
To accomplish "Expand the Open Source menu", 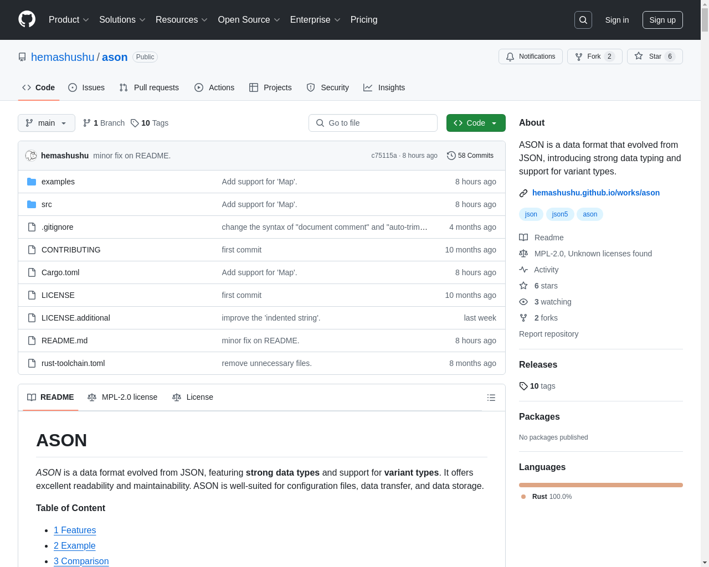I will pyautogui.click(x=249, y=20).
